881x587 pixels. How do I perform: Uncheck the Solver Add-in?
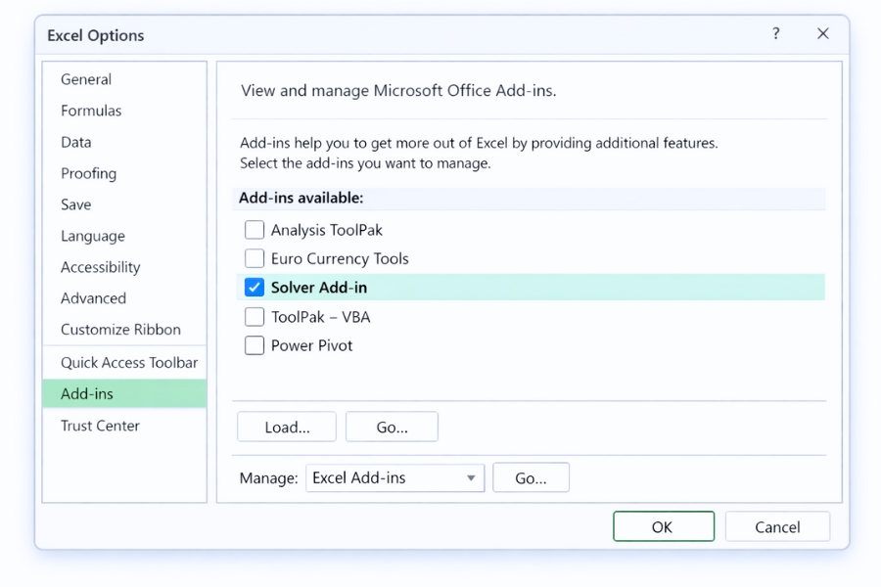(x=255, y=287)
